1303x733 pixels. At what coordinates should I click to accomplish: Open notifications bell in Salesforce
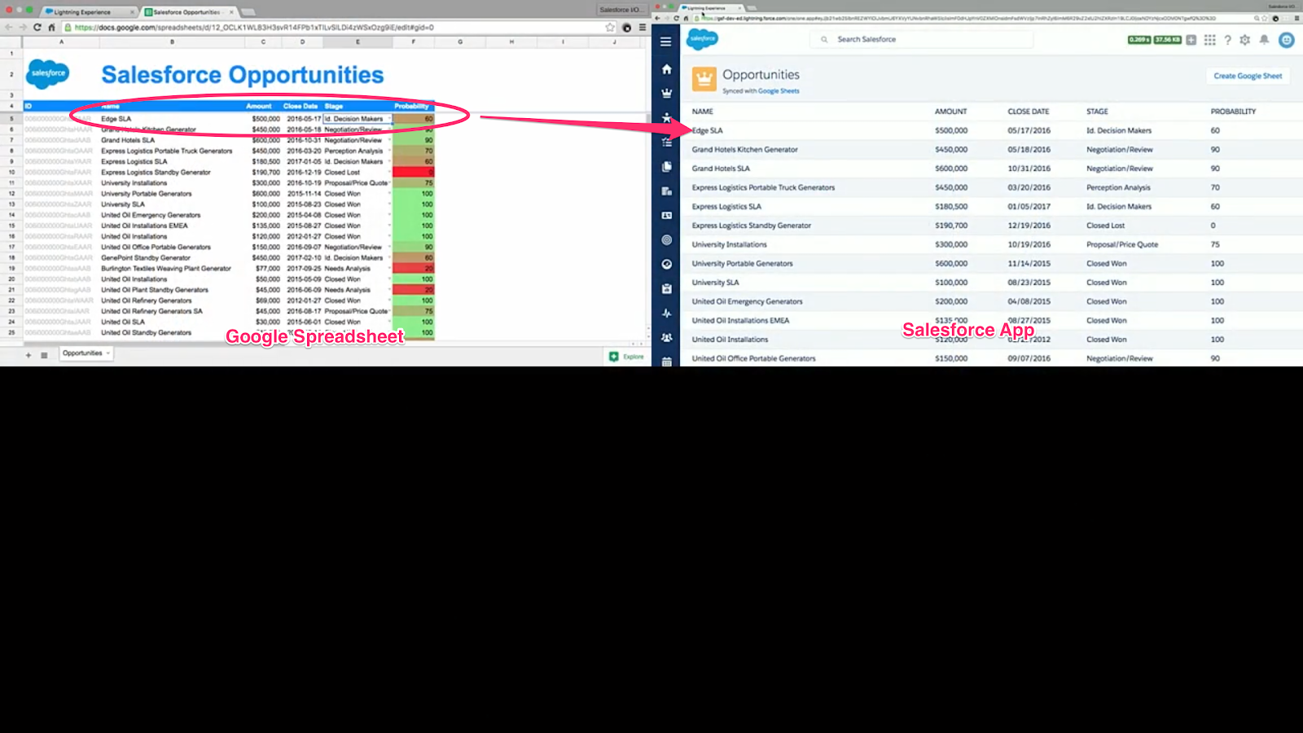click(x=1265, y=40)
